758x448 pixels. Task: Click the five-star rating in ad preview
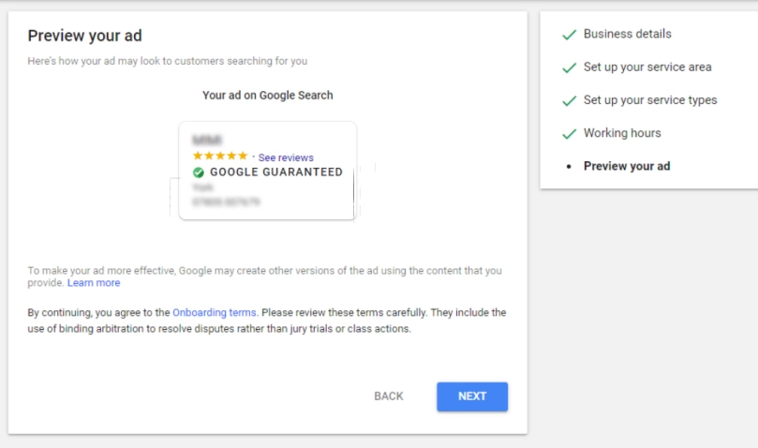(220, 156)
